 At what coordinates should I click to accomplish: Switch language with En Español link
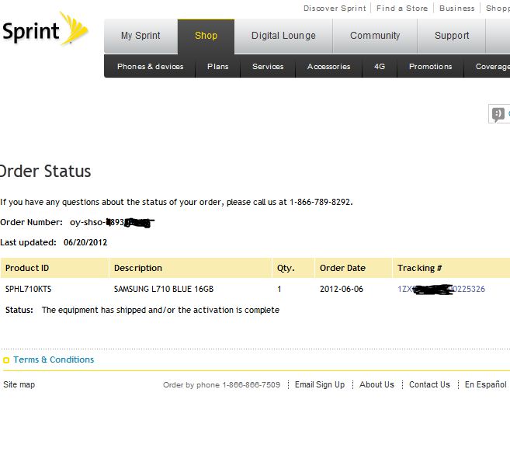(x=486, y=385)
